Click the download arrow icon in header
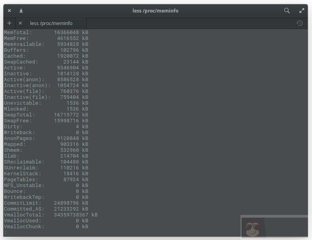This screenshot has width=312, height=240. [21, 11]
